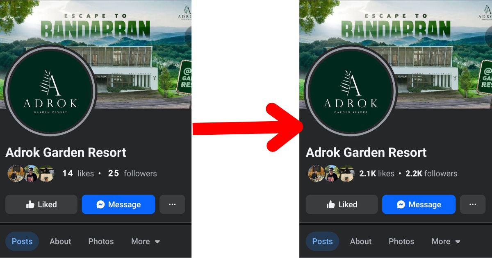The image size is (492, 258).
Task: Click the Liked button in left panel
Action: [41, 204]
